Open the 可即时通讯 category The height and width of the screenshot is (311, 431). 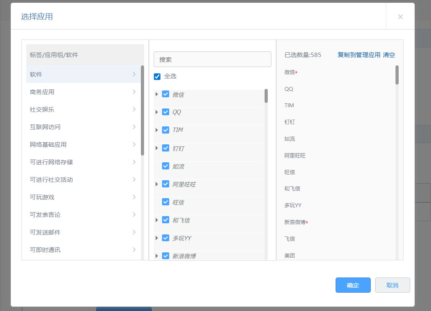pyautogui.click(x=84, y=250)
